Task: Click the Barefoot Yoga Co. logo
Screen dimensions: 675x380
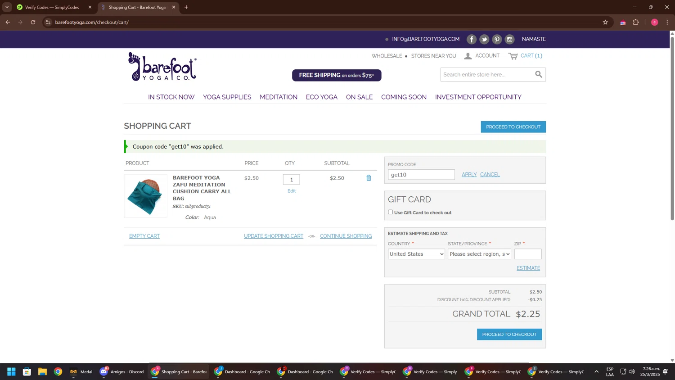Action: [x=162, y=67]
